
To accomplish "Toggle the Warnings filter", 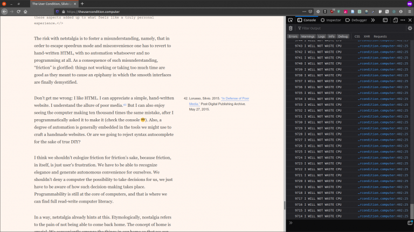I will 307,37.
